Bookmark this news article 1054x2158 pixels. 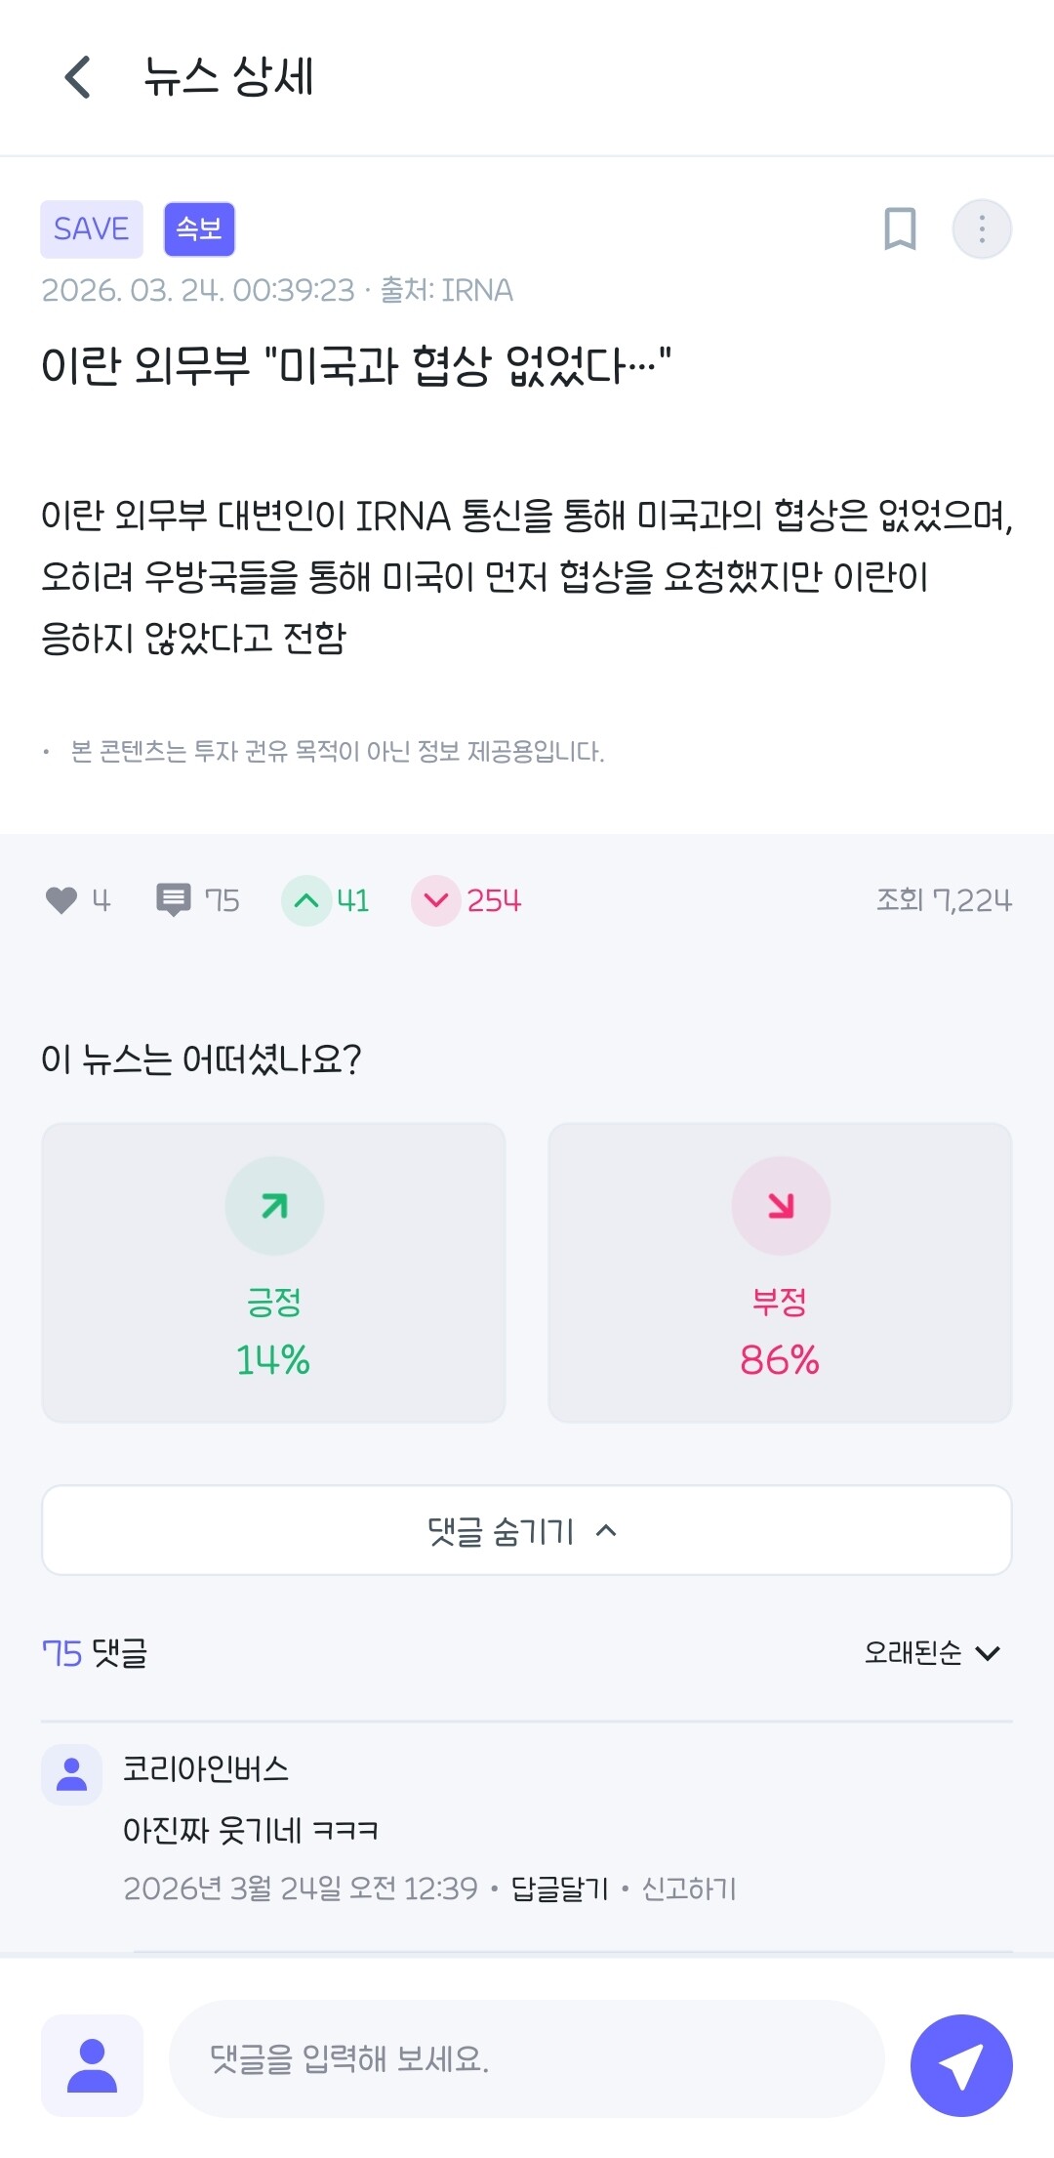pos(899,229)
